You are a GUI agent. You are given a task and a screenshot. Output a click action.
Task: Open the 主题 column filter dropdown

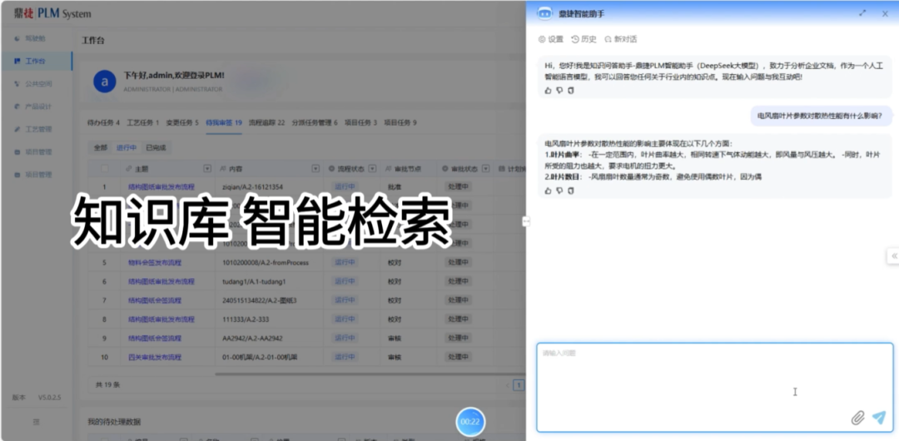(x=207, y=169)
